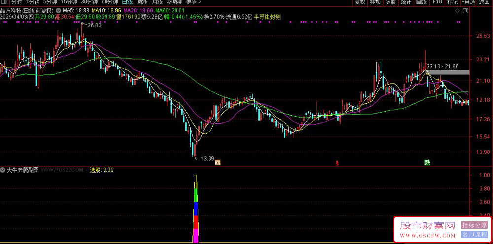Viewport: 493px width, 244px height.
Task: Switch to 月线 monthly chart
Action: [158, 2]
